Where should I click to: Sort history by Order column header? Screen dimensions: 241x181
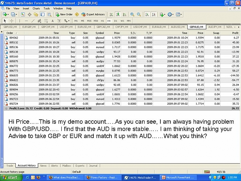pos(14,33)
